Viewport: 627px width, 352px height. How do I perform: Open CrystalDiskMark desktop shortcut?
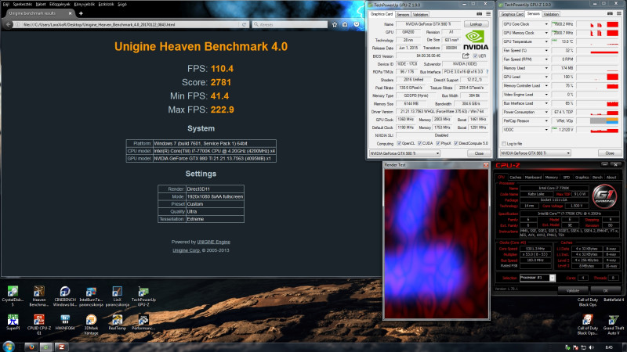(13, 292)
